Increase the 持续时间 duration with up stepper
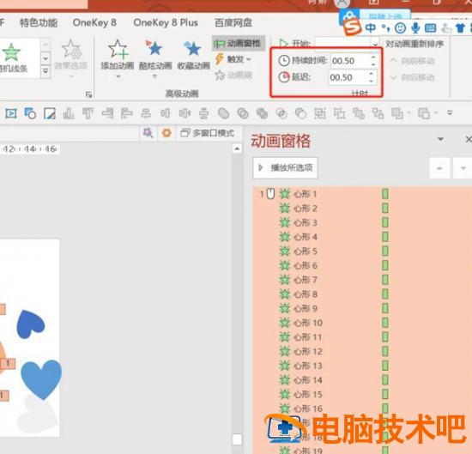Screen dimensions: 472x454 tap(373, 58)
